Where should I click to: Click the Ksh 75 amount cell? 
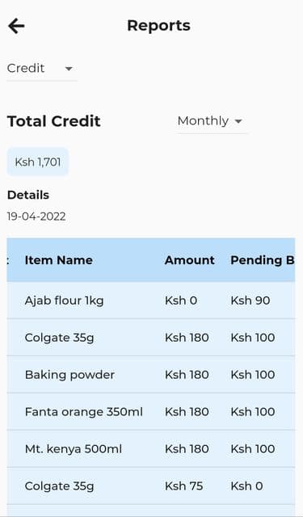[184, 485]
